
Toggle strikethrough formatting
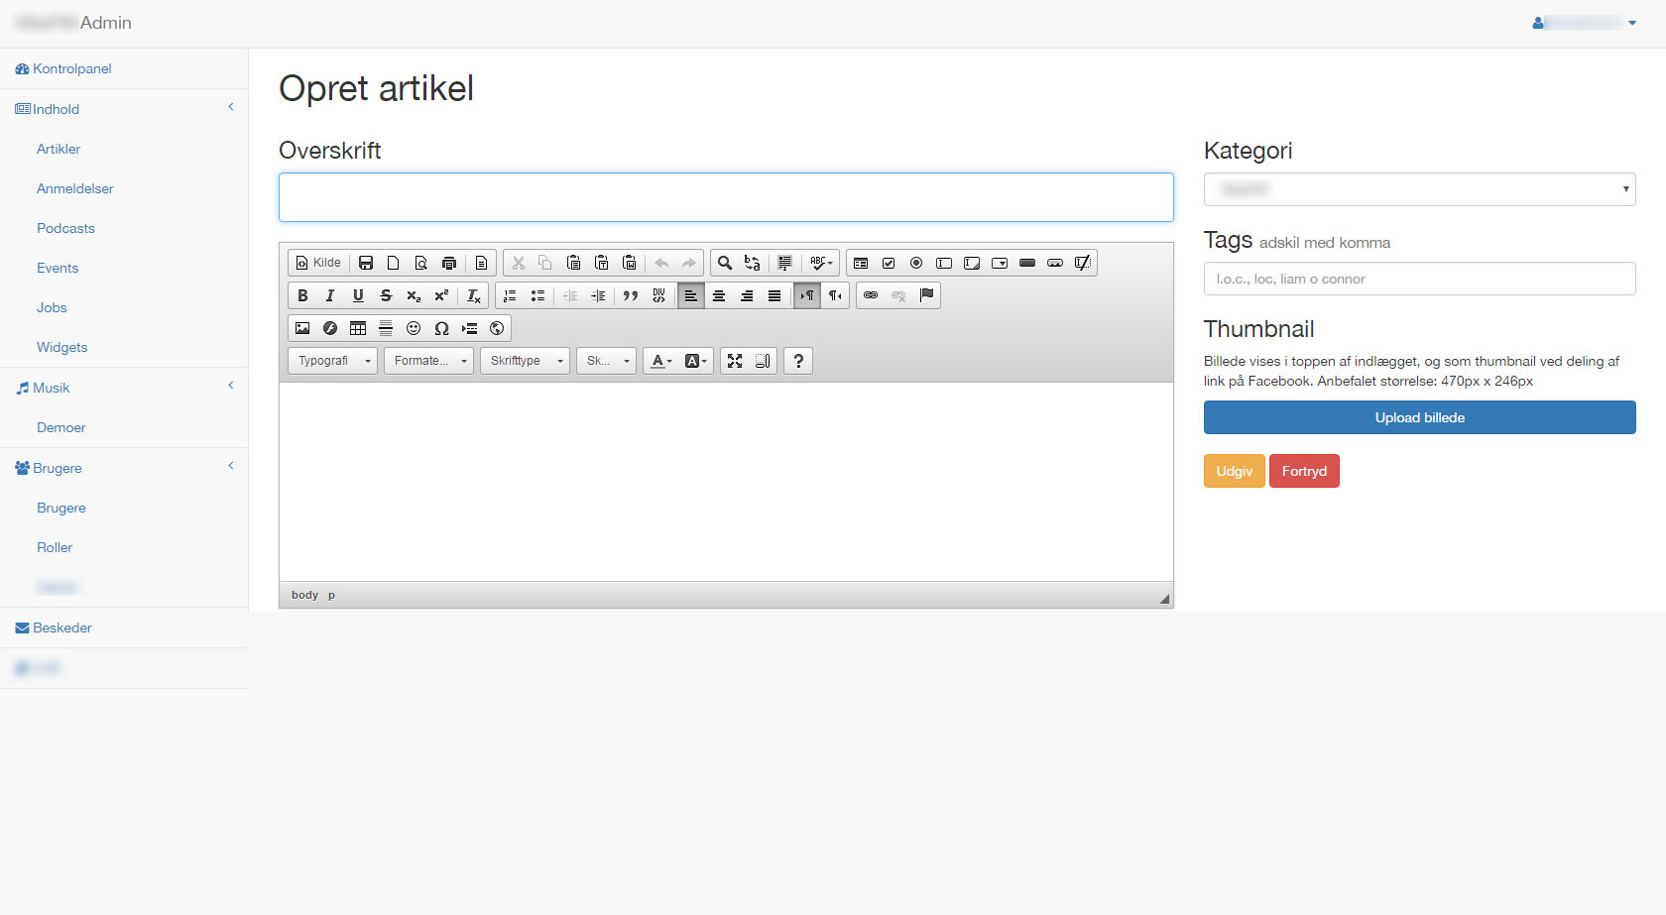pos(386,295)
